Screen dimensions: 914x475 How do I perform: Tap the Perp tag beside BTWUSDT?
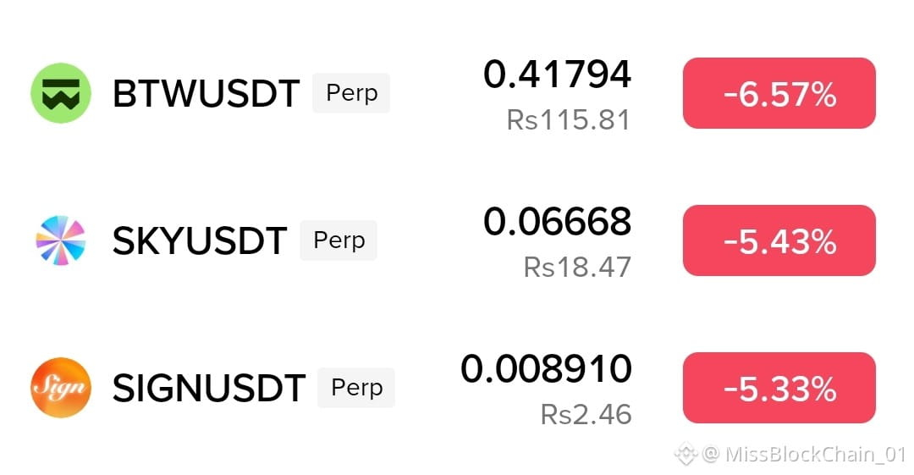351,93
